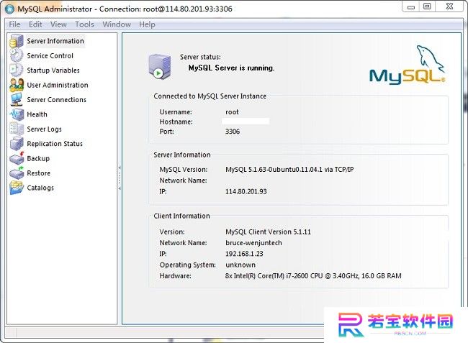The width and height of the screenshot is (468, 343).
Task: Click the Catalogs folder icon
Action: [x=17, y=188]
